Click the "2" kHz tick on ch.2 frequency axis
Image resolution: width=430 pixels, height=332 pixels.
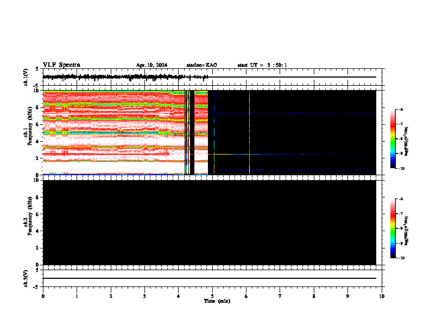click(38, 248)
